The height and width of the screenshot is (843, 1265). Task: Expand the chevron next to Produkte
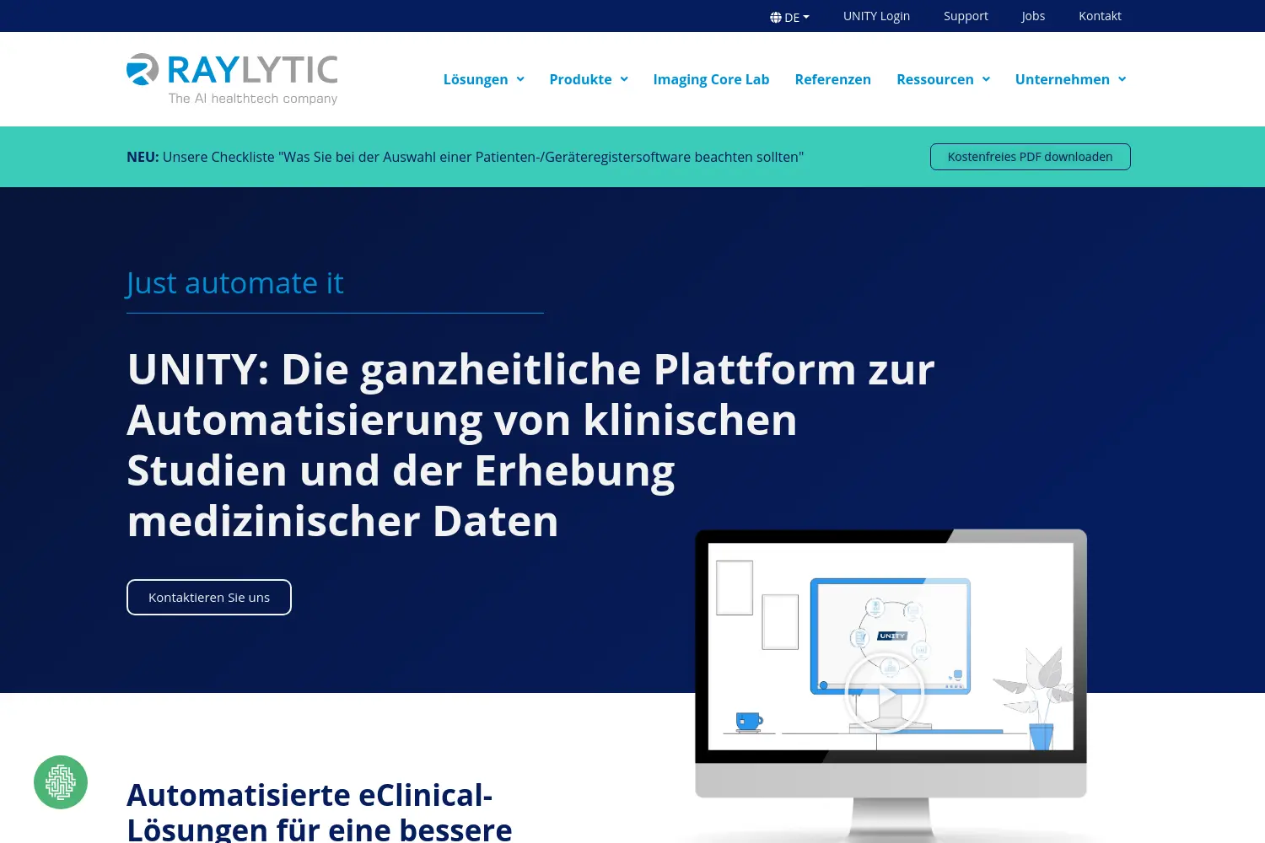(624, 79)
